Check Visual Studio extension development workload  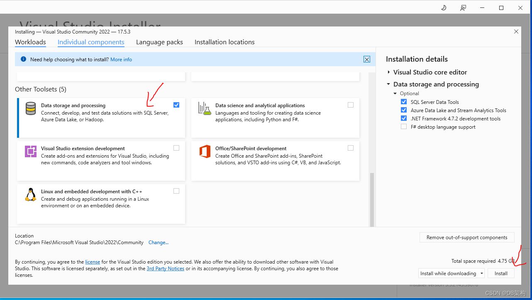[x=176, y=148]
